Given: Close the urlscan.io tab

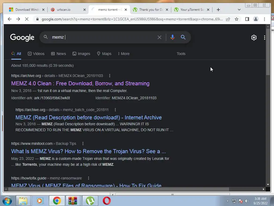Looking at the screenshot, I should [85, 10].
